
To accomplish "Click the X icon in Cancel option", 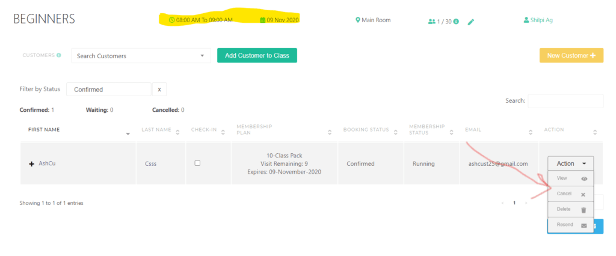I will 583,195.
